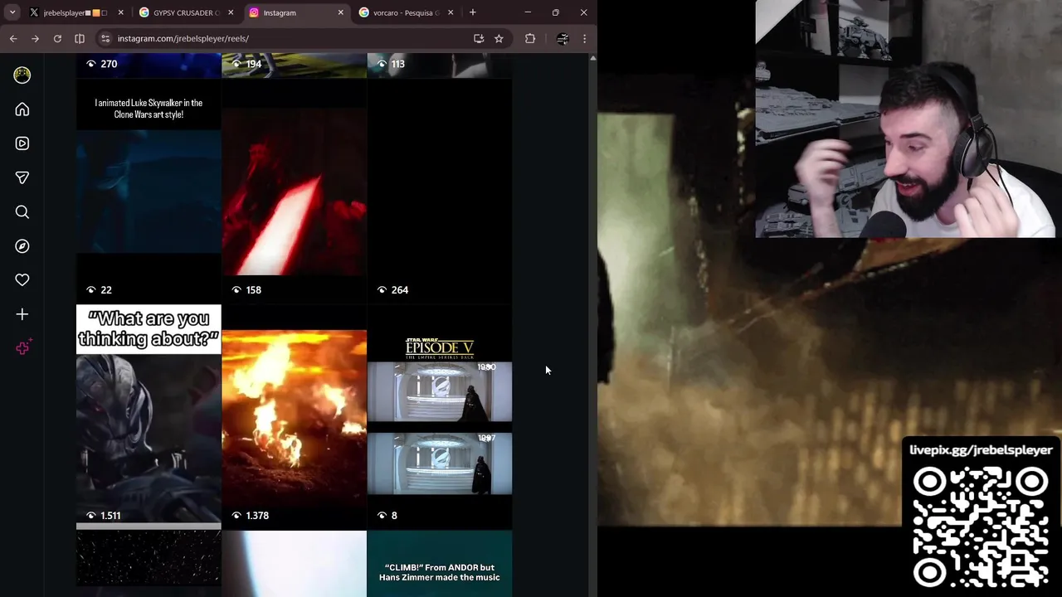
Task: Open the Search magnifier in the sidebar
Action: click(x=22, y=212)
